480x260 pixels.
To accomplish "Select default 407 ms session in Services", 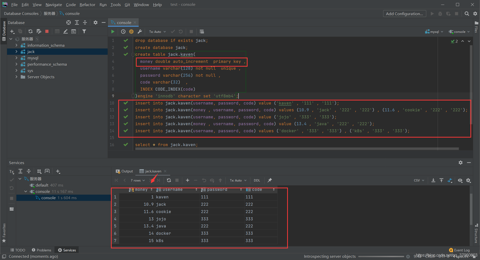I will coord(49,185).
